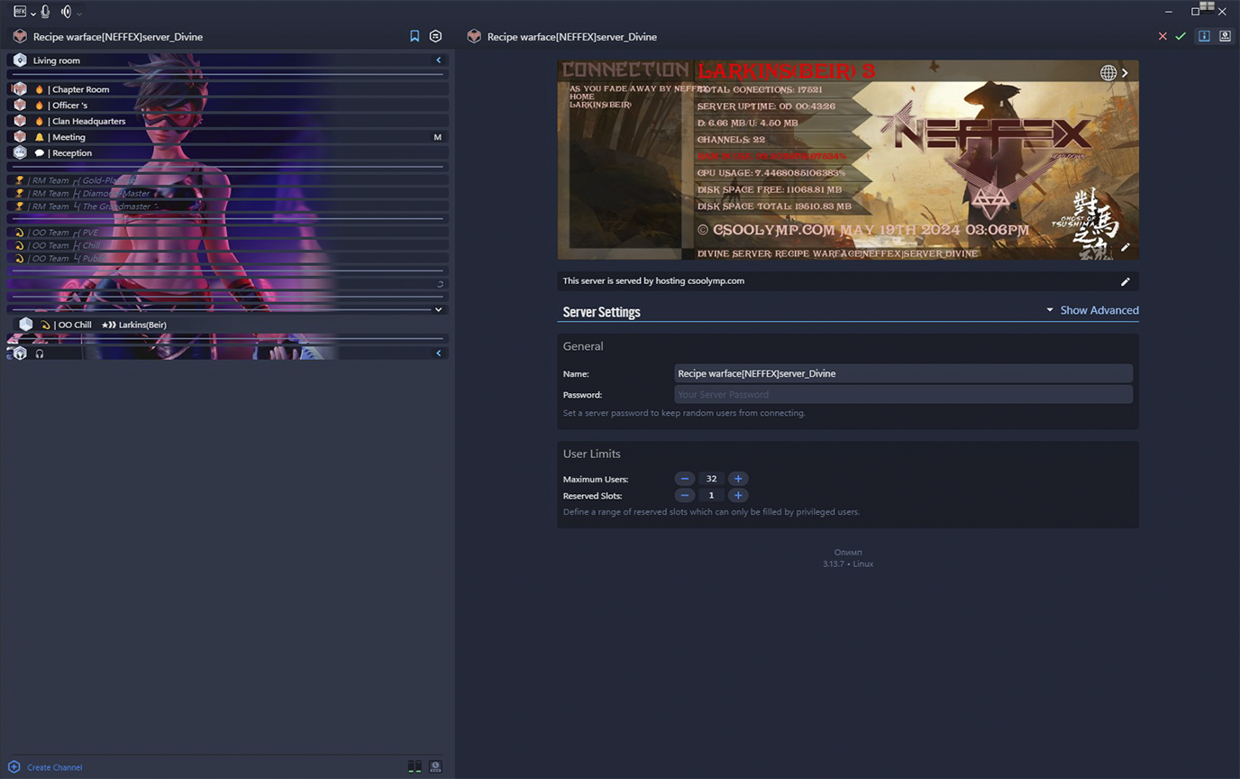The width and height of the screenshot is (1240, 779).
Task: Select RM Team Diamond-Master channel
Action: tap(227, 193)
